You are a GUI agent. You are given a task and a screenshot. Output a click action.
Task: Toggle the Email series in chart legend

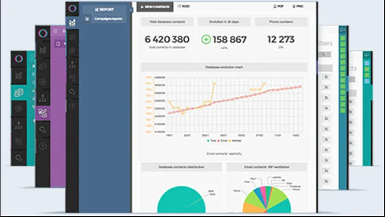222,140
